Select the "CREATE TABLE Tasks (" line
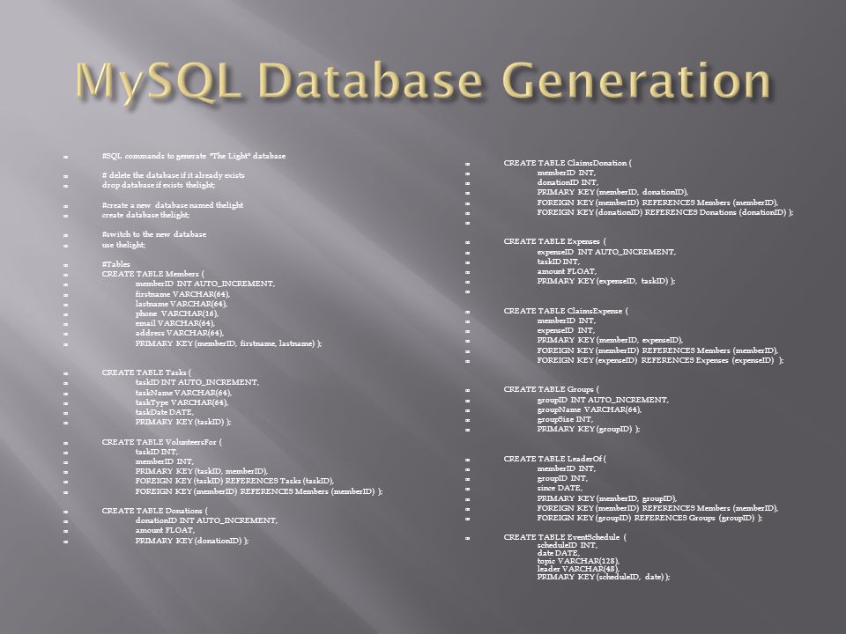This screenshot has height=634, width=846. (147, 372)
